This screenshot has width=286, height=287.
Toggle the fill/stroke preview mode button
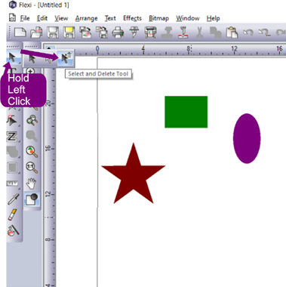tap(32, 199)
